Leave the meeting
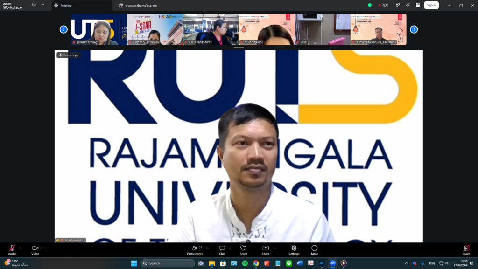This screenshot has width=478, height=269. [x=466, y=250]
